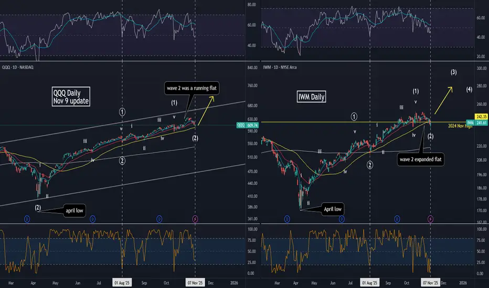489x288 pixels.
Task: Select the 'wave 2 expanded flat' callout
Action: (x=420, y=159)
